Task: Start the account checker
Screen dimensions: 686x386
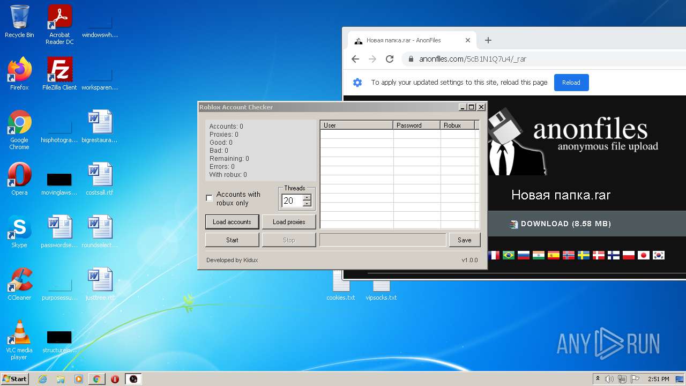Action: point(232,240)
